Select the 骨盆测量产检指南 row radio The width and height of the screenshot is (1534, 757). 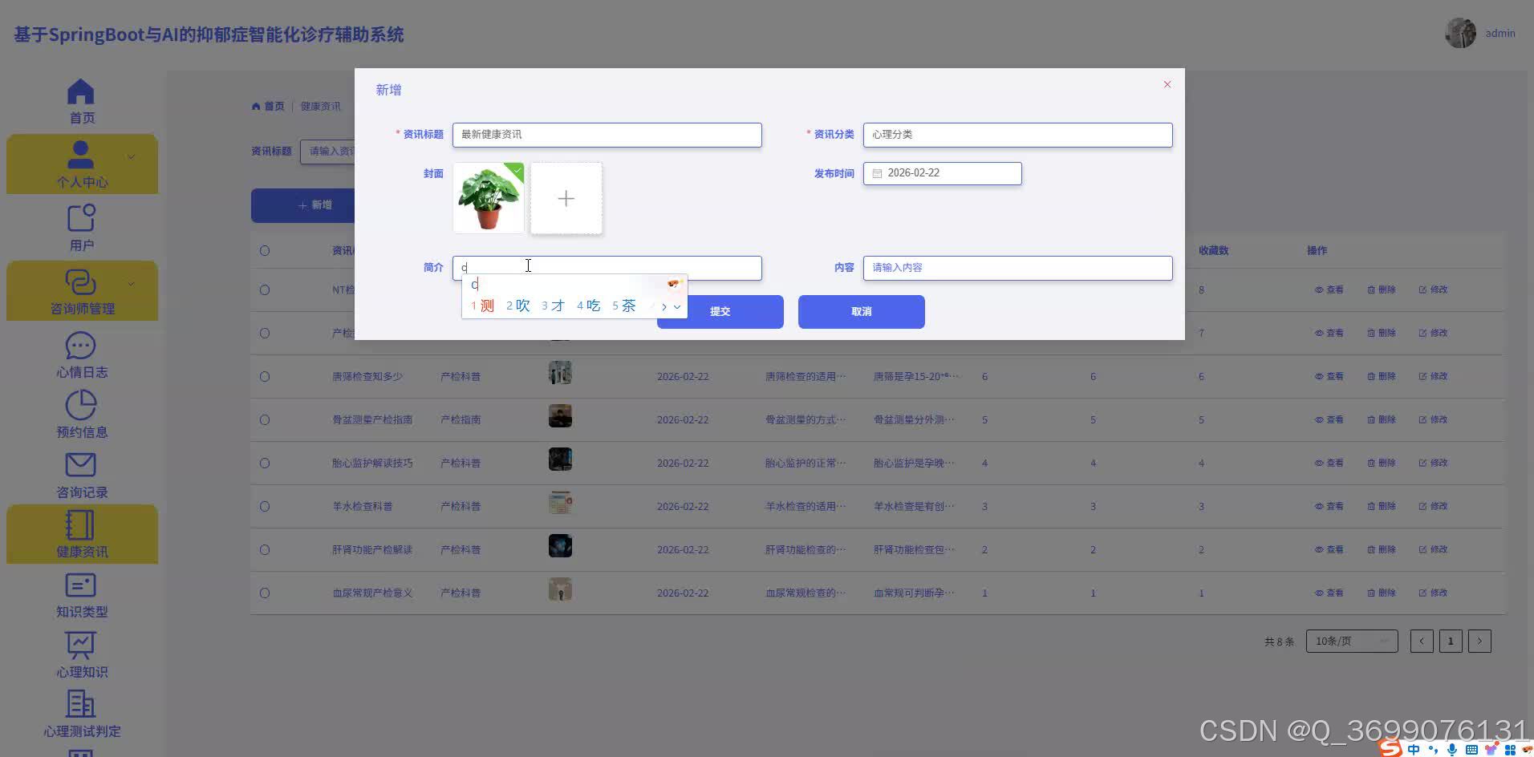click(265, 420)
